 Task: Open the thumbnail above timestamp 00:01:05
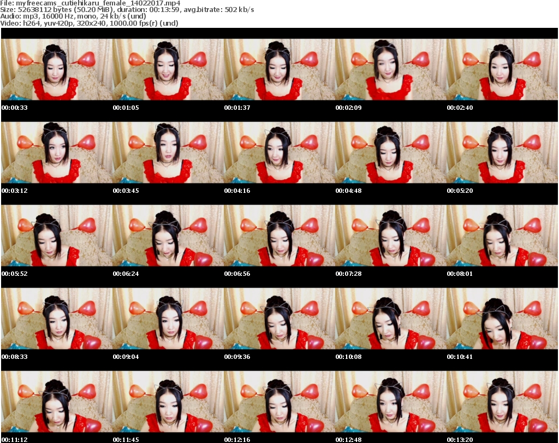point(168,69)
